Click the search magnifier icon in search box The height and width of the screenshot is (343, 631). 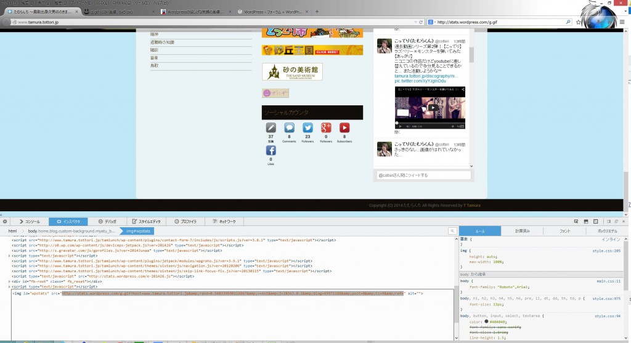(x=568, y=22)
